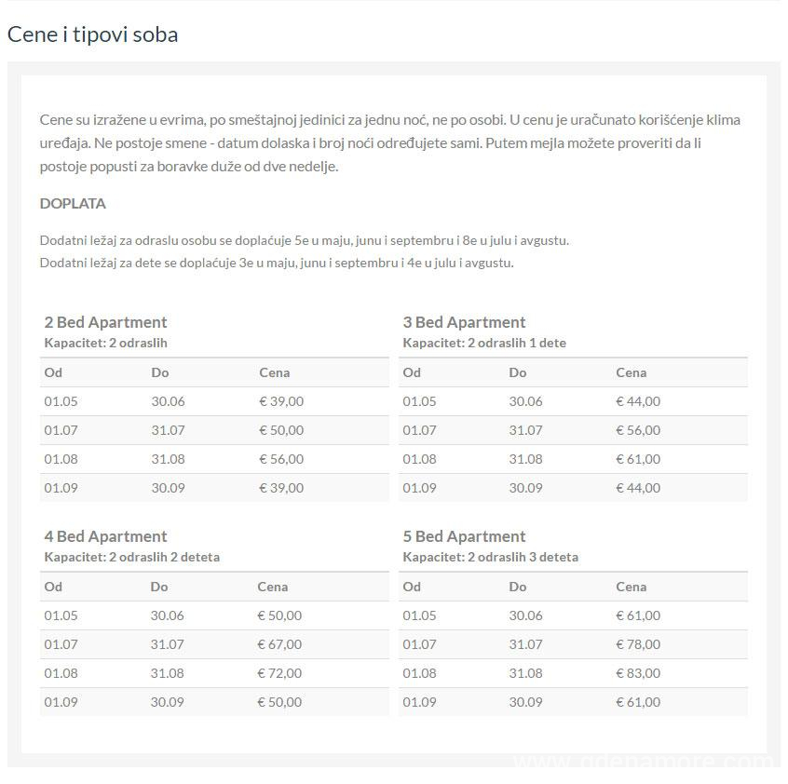Click the € 78,00 price in 5 Bed table

pos(638,644)
